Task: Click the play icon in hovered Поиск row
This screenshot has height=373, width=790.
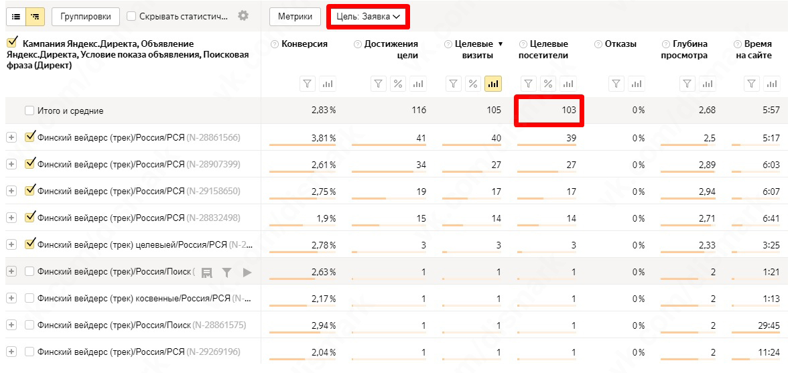Action: point(247,272)
